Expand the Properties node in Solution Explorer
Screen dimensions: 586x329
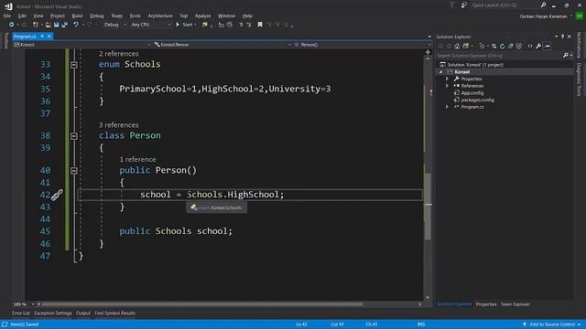click(447, 79)
